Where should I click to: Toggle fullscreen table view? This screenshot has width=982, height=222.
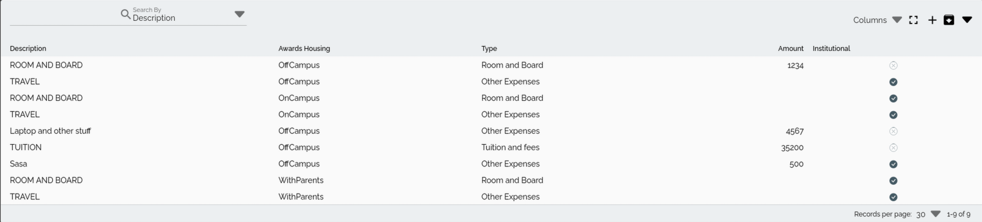coord(913,20)
